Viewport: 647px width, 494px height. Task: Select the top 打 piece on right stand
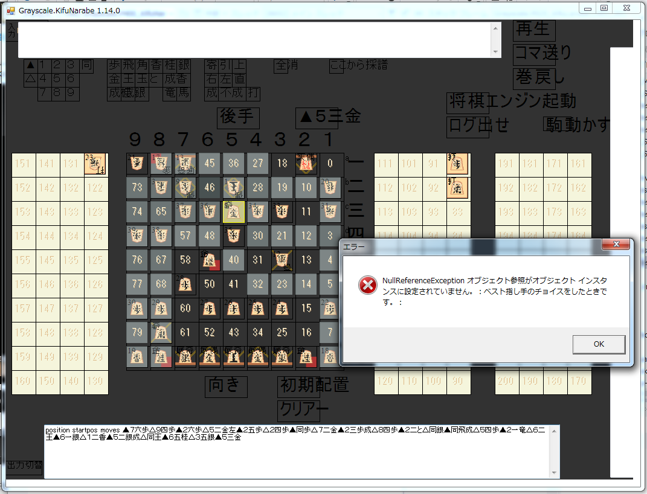point(458,164)
